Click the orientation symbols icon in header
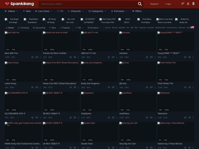199x149 pixels. pos(182,4)
